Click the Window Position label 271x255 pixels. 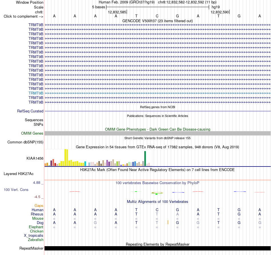pos(30,2)
